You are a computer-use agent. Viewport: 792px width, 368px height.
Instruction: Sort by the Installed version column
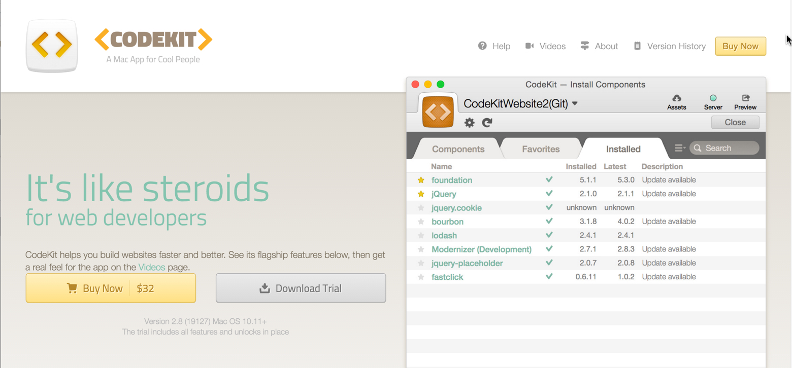click(581, 166)
